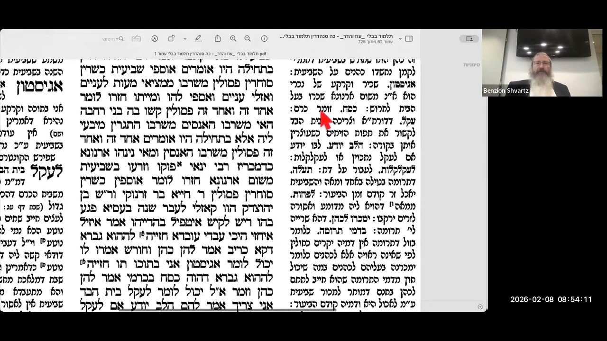The image size is (607, 341).
Task: Open the form filling tool icon
Action: [136, 38]
